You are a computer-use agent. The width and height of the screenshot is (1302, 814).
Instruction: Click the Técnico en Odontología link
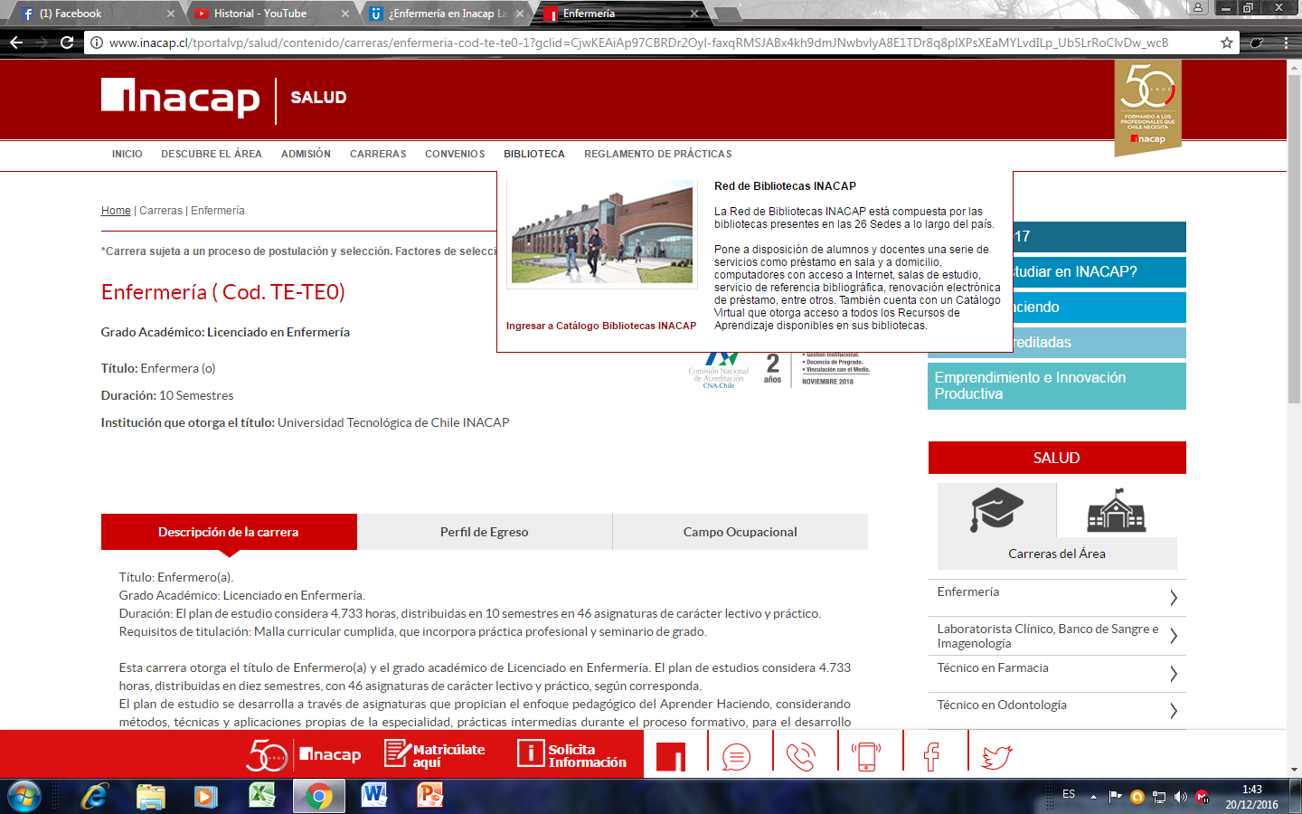[1002, 705]
